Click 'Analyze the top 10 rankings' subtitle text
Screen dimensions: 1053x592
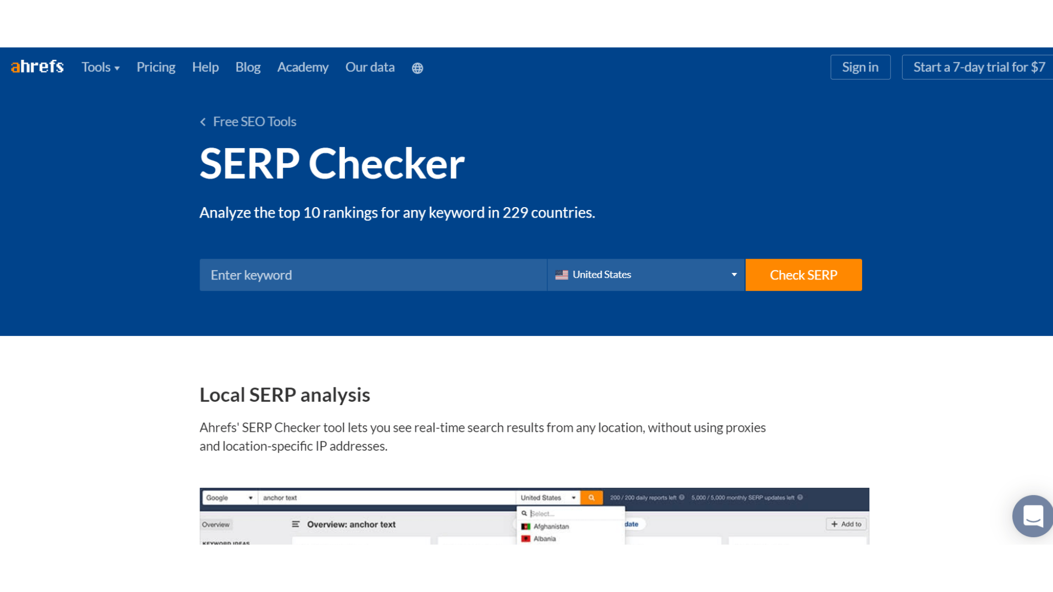click(397, 213)
